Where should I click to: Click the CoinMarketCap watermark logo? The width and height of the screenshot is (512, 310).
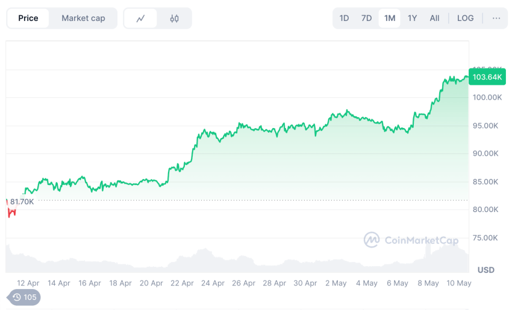coord(411,240)
